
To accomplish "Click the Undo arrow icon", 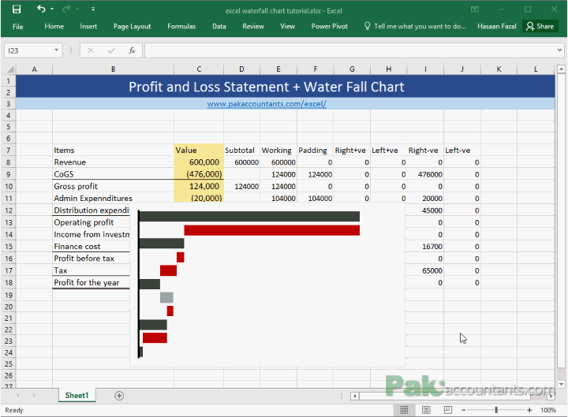I will click(x=41, y=9).
